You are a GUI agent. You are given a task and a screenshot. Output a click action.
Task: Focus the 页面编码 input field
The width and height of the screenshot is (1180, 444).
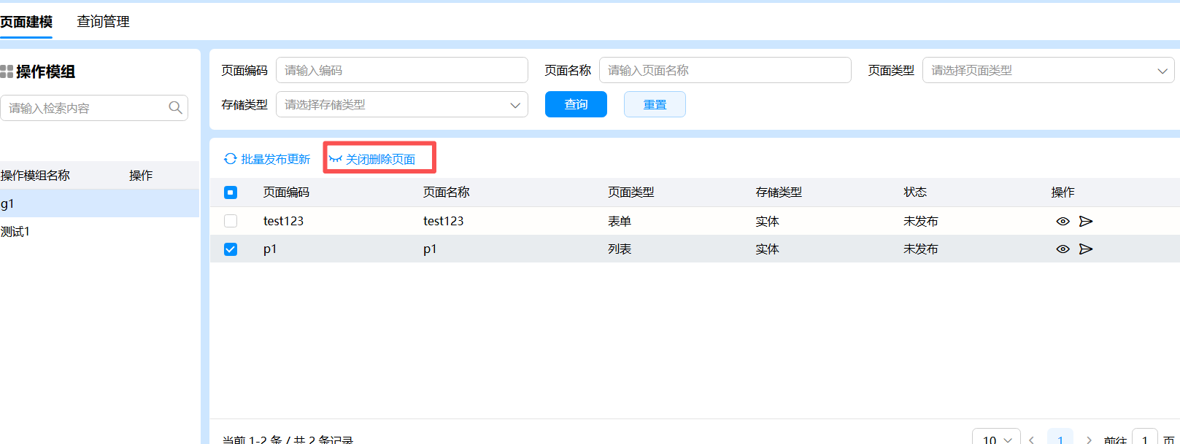pyautogui.click(x=401, y=71)
